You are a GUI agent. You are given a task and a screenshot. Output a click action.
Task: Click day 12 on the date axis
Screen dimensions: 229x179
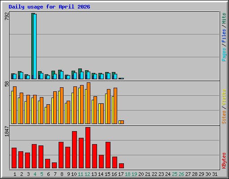87,174
